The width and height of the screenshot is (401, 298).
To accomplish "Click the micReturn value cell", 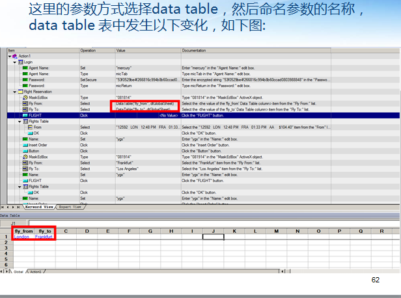I will click(148, 86).
